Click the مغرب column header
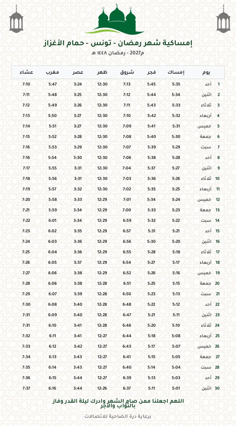Screen dimensions: 236x426 click(x=52, y=72)
